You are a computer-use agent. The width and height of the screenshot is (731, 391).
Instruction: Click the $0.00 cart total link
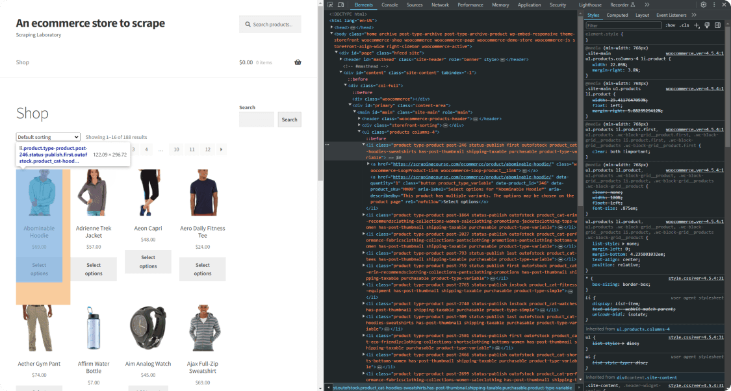point(246,62)
